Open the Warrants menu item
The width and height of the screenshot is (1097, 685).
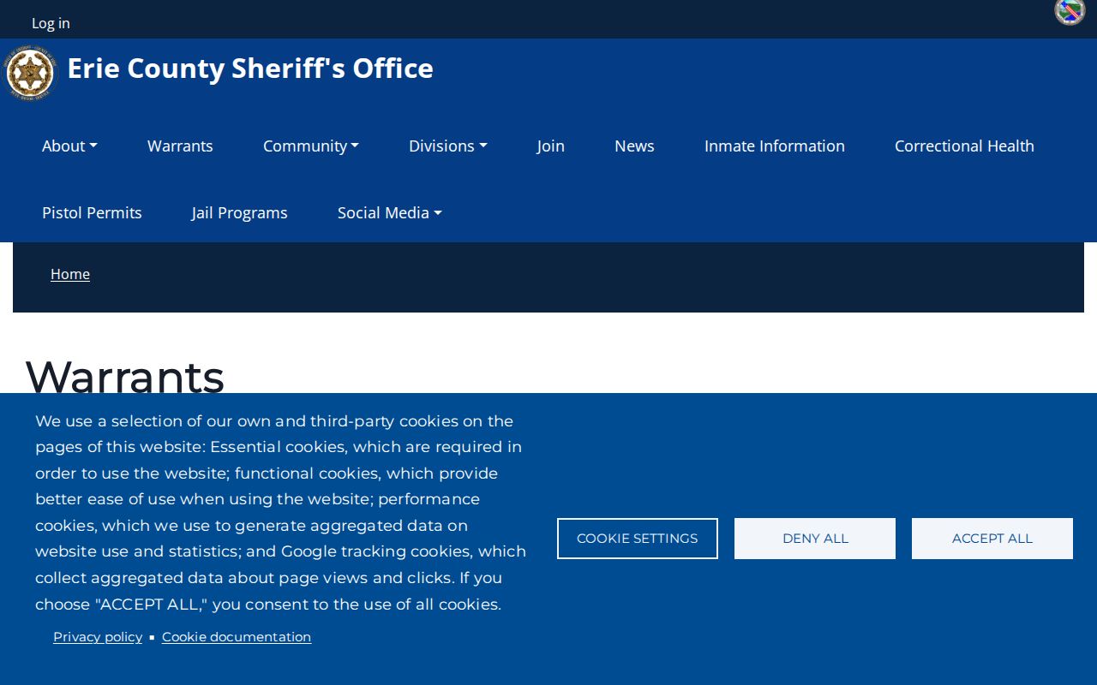pyautogui.click(x=180, y=146)
